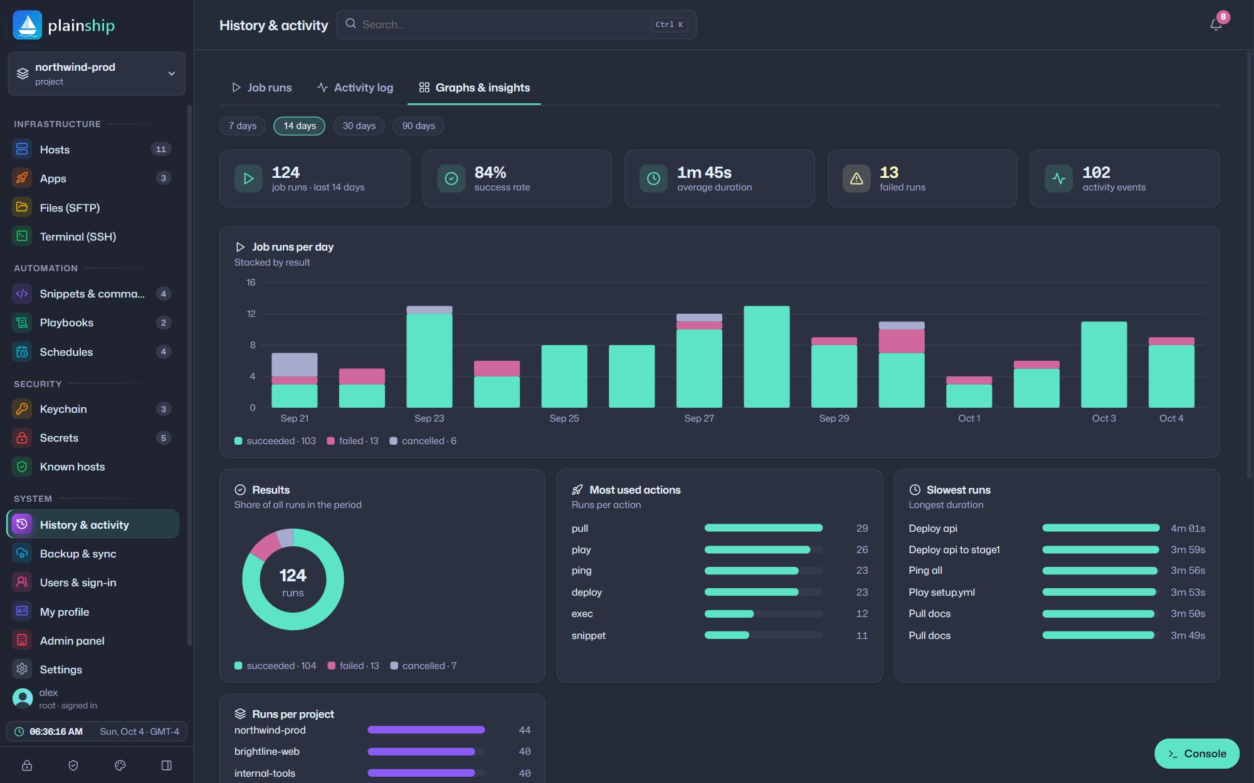The width and height of the screenshot is (1254, 783).
Task: Toggle the sidebar panel layout icon
Action: (x=167, y=765)
